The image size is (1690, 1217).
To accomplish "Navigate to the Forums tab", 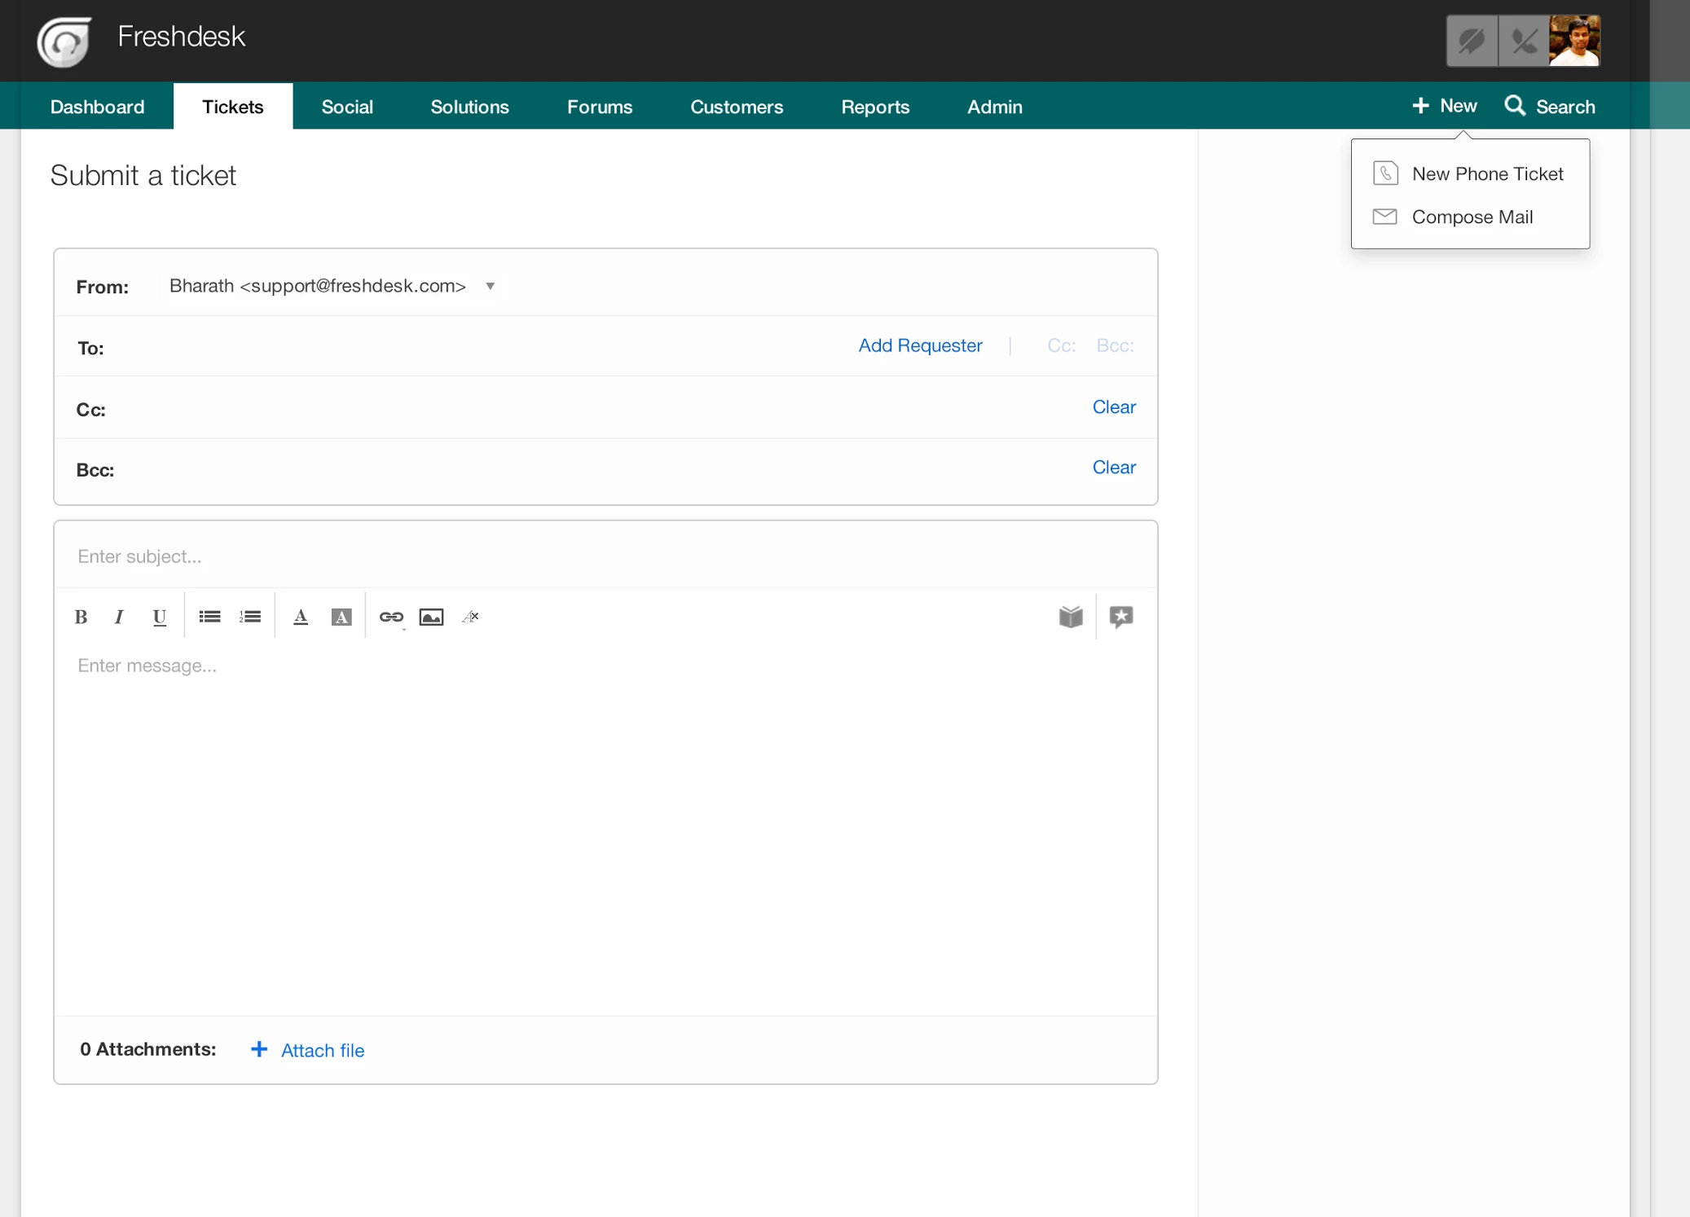I will (600, 107).
